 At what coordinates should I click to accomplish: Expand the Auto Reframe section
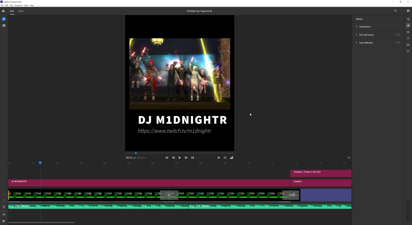(356, 43)
